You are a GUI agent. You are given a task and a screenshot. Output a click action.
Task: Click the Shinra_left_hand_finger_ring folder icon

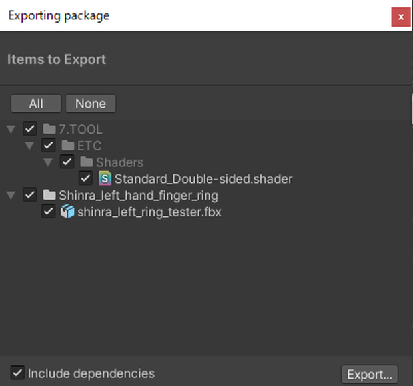tap(49, 195)
